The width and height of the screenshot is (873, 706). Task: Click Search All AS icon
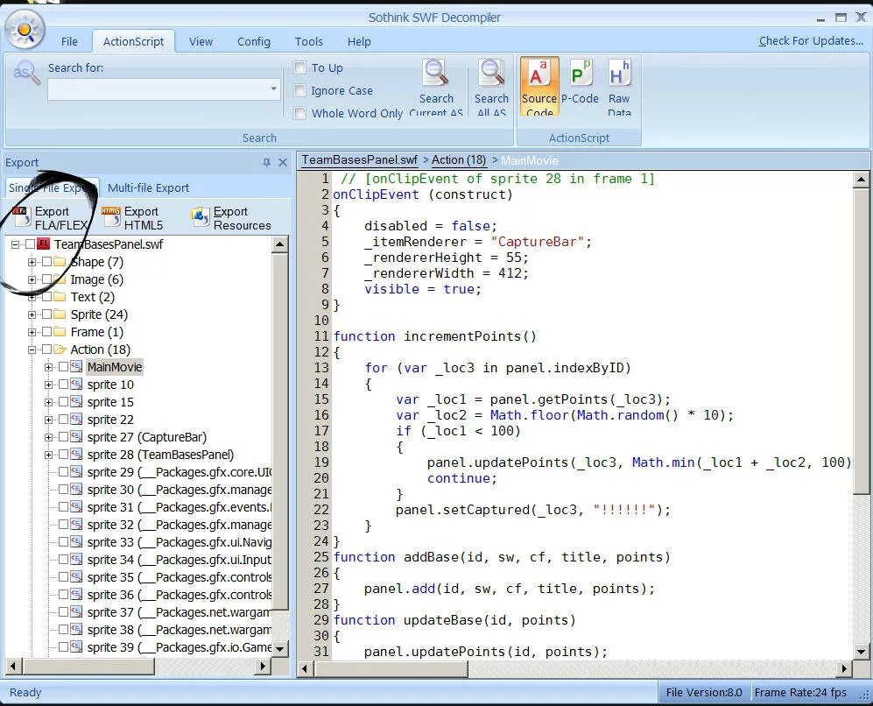[491, 73]
